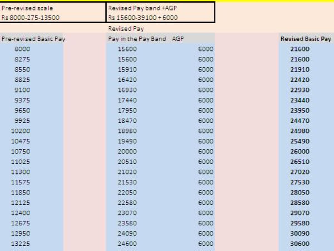Image resolution: width=334 pixels, height=251 pixels.
Task: Select the 'Pre-revised scale' header cell
Action: pyautogui.click(x=27, y=8)
